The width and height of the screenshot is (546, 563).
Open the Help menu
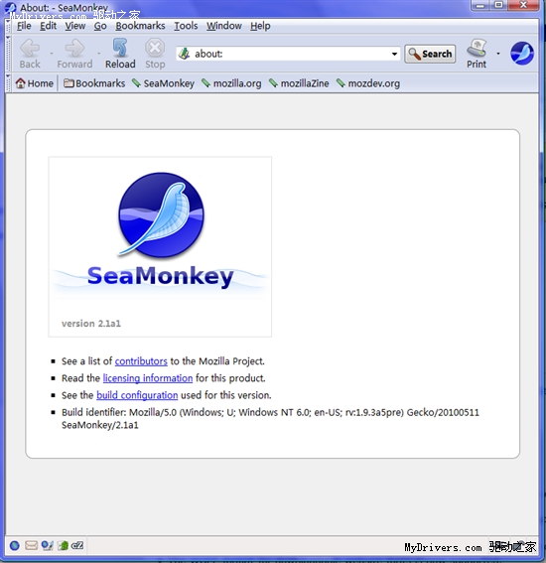[x=260, y=26]
